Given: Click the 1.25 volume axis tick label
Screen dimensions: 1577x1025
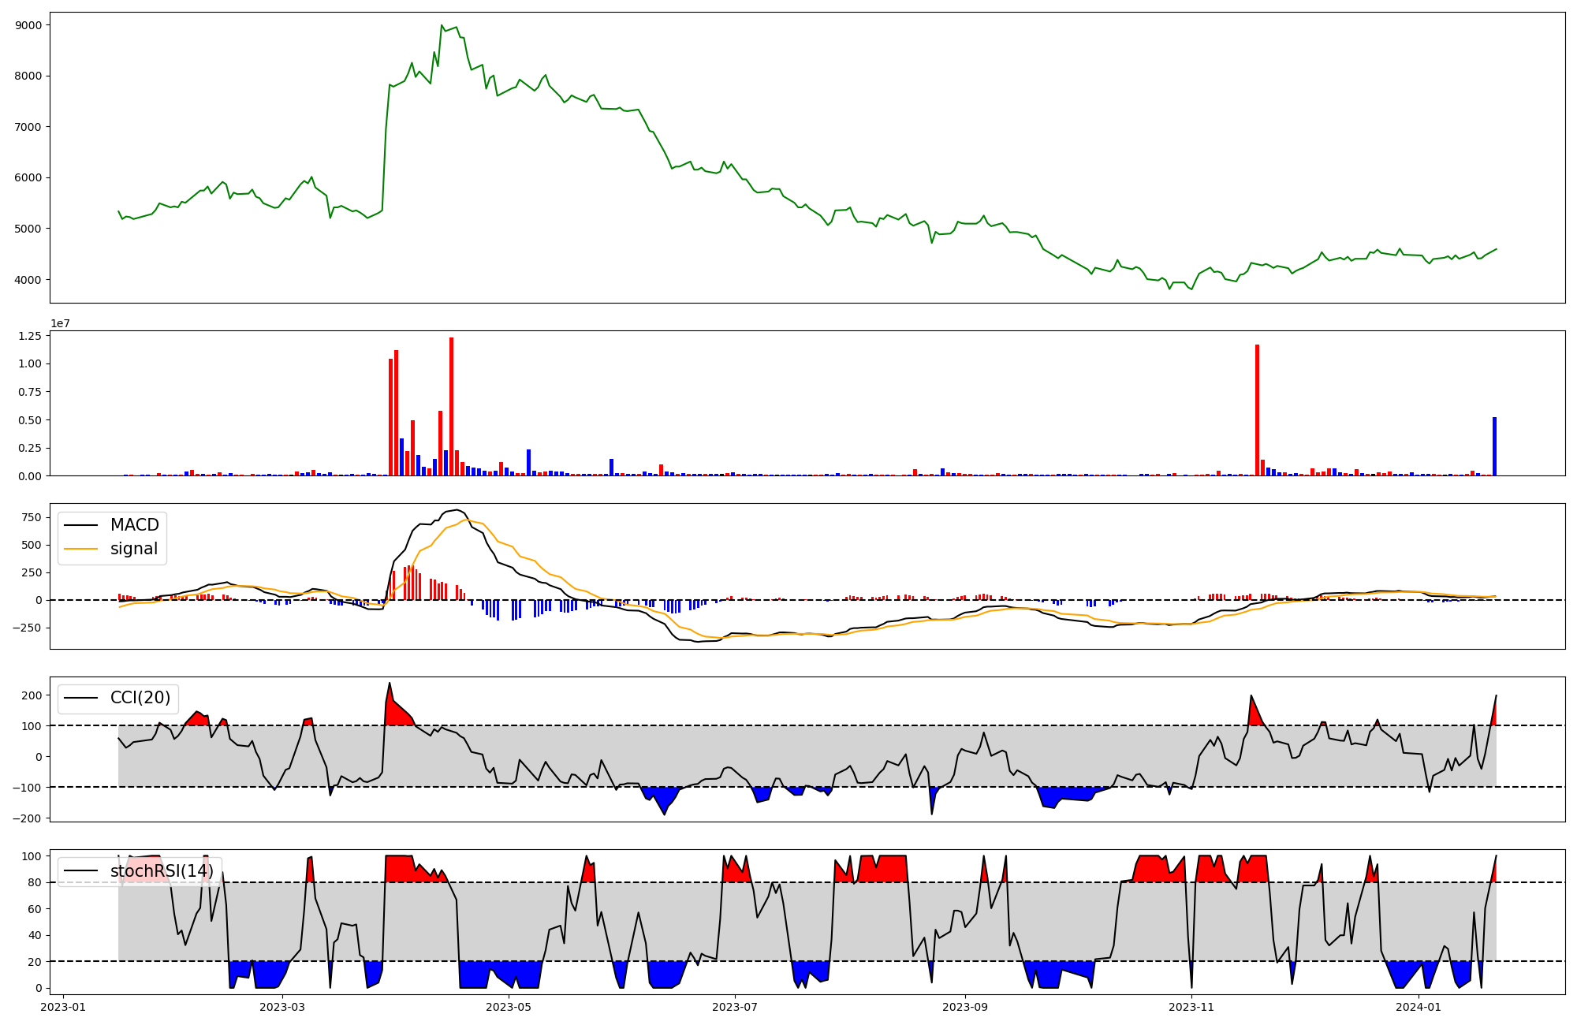Looking at the screenshot, I should pos(29,336).
